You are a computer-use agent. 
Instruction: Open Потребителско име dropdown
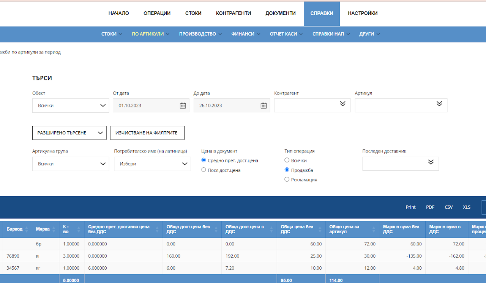pyautogui.click(x=152, y=164)
